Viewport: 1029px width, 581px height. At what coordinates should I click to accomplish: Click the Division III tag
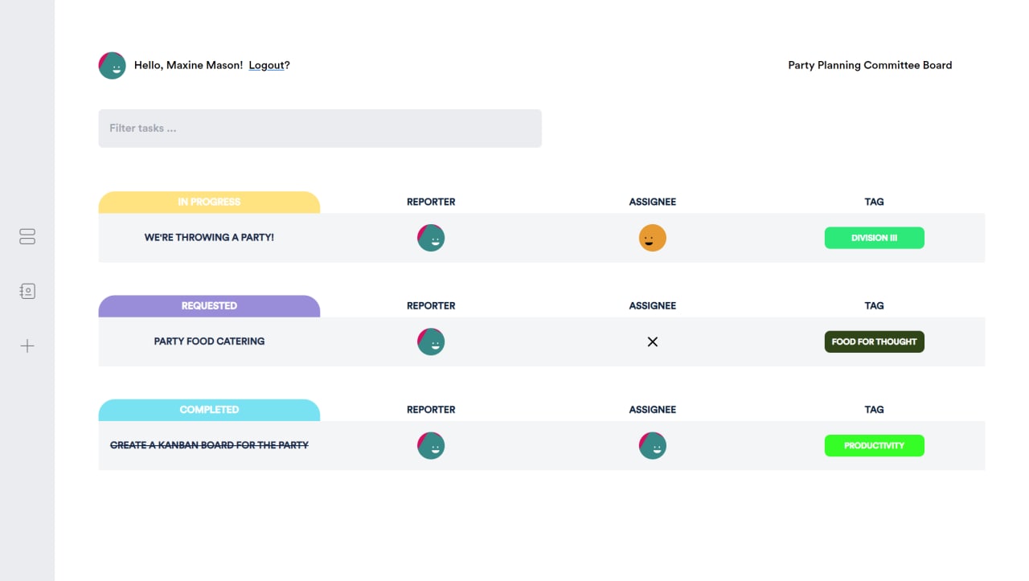(x=874, y=238)
